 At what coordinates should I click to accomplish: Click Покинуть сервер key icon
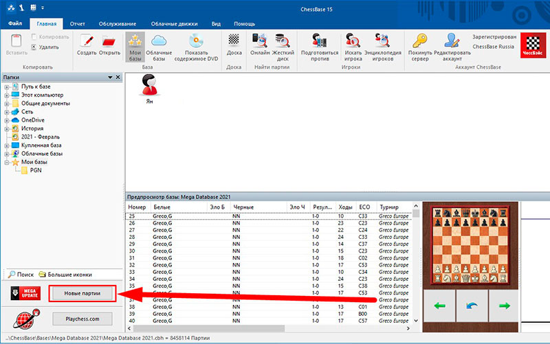[419, 41]
